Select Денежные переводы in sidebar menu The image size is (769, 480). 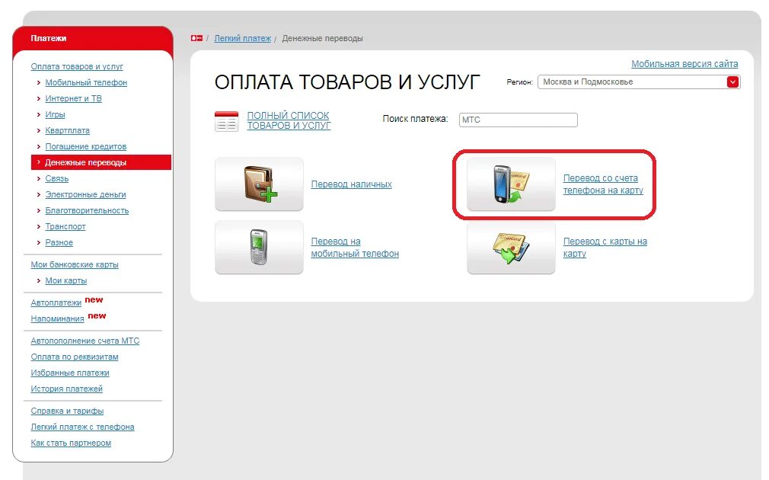click(x=101, y=162)
